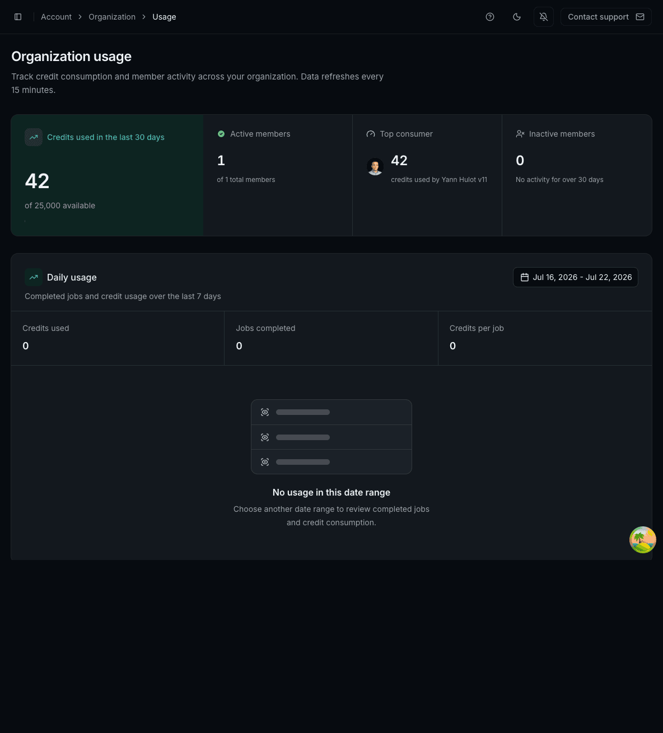The image size is (663, 733).
Task: Click the 'Organization usage' page heading
Action: click(72, 57)
